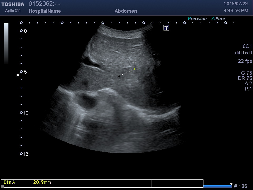
Task: Open the DR:75 dynamic range setting
Action: 245,78
